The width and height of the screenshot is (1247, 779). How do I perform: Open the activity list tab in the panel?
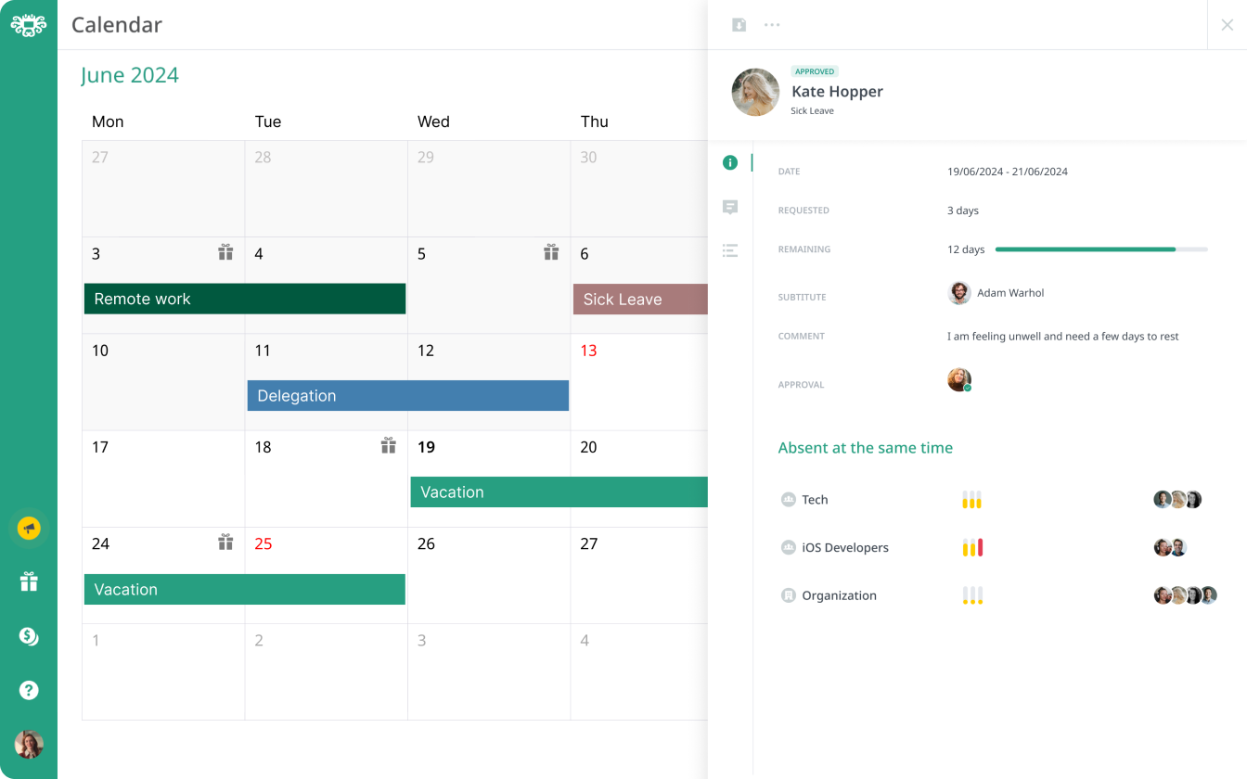(730, 250)
